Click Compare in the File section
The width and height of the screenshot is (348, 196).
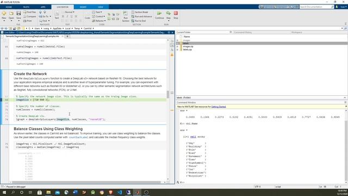tap(30, 16)
